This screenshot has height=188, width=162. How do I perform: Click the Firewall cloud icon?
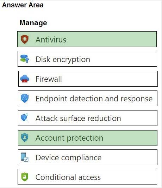click(x=25, y=79)
